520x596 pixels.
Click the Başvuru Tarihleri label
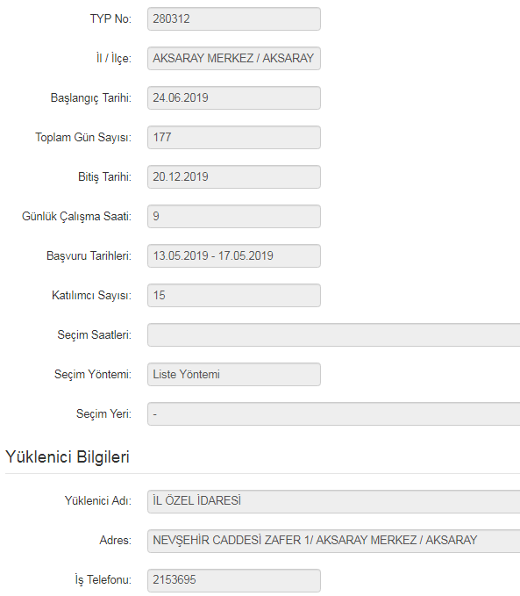point(89,256)
